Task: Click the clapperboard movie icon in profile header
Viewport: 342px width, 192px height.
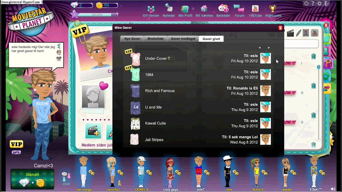Action: coord(290,33)
